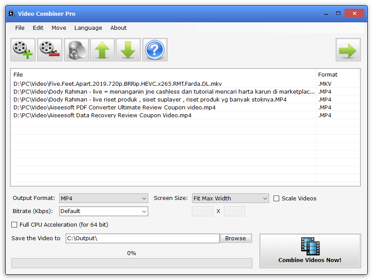Click the Add Video film reel icon
Screen dimensions: 373x280
click(x=23, y=50)
